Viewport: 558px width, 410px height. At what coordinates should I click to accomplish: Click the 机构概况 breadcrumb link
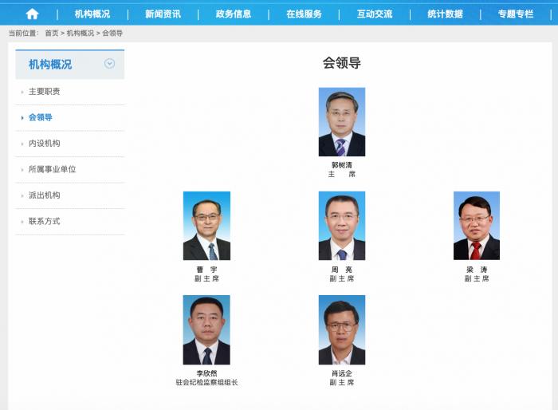[x=81, y=34]
